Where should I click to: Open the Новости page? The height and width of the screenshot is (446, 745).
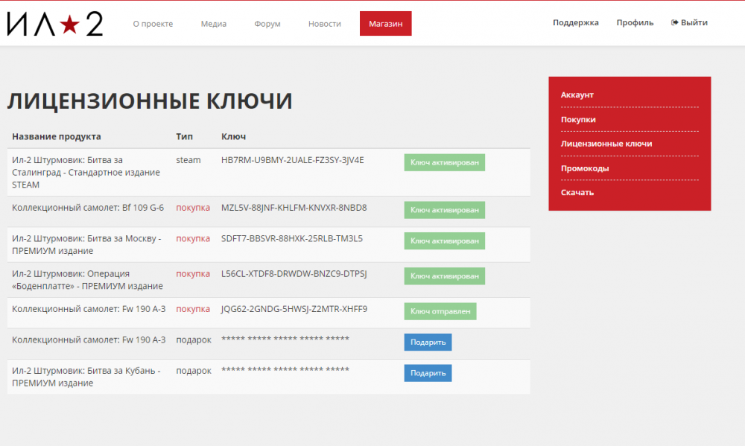coord(324,23)
